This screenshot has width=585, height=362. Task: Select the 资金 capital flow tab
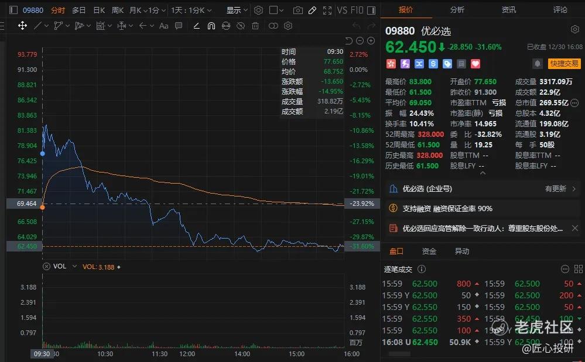(x=429, y=251)
